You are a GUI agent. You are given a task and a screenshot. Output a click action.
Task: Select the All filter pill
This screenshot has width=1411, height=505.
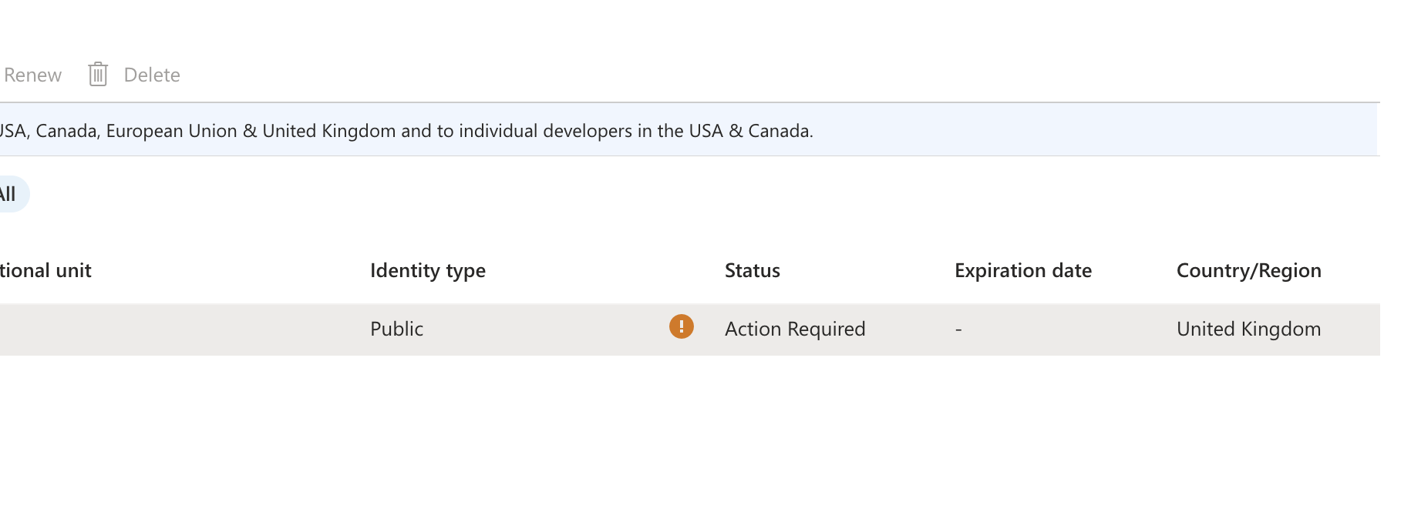coord(9,194)
